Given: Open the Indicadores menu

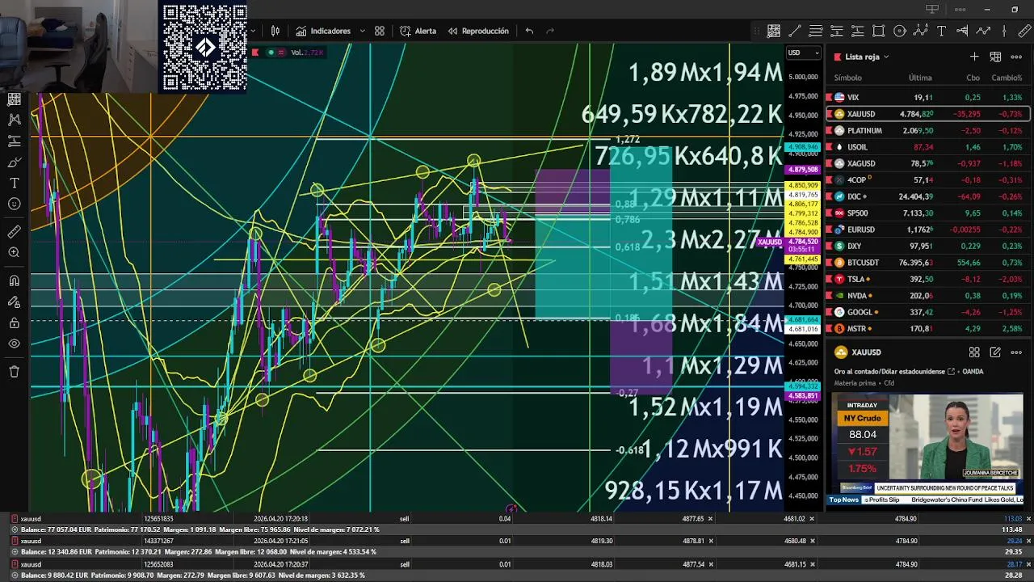Looking at the screenshot, I should 322,31.
